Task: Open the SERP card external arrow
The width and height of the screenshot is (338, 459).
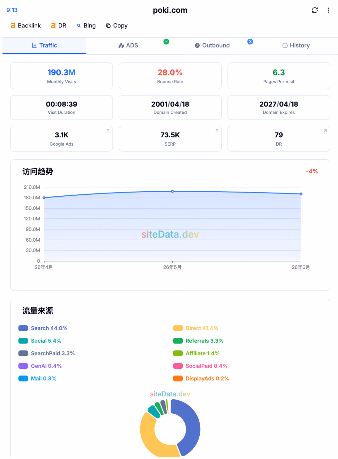Action: pyautogui.click(x=217, y=131)
